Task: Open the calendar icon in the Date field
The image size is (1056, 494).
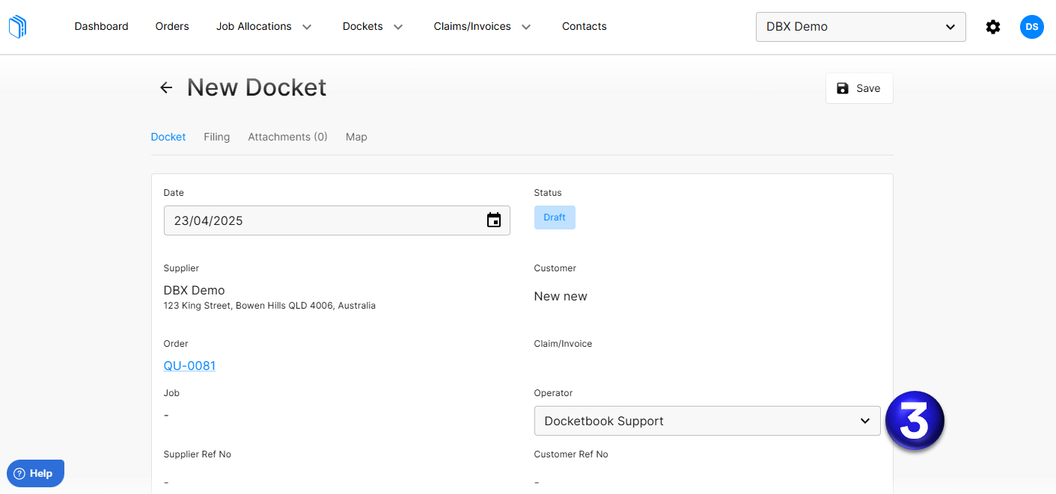Action: (493, 220)
